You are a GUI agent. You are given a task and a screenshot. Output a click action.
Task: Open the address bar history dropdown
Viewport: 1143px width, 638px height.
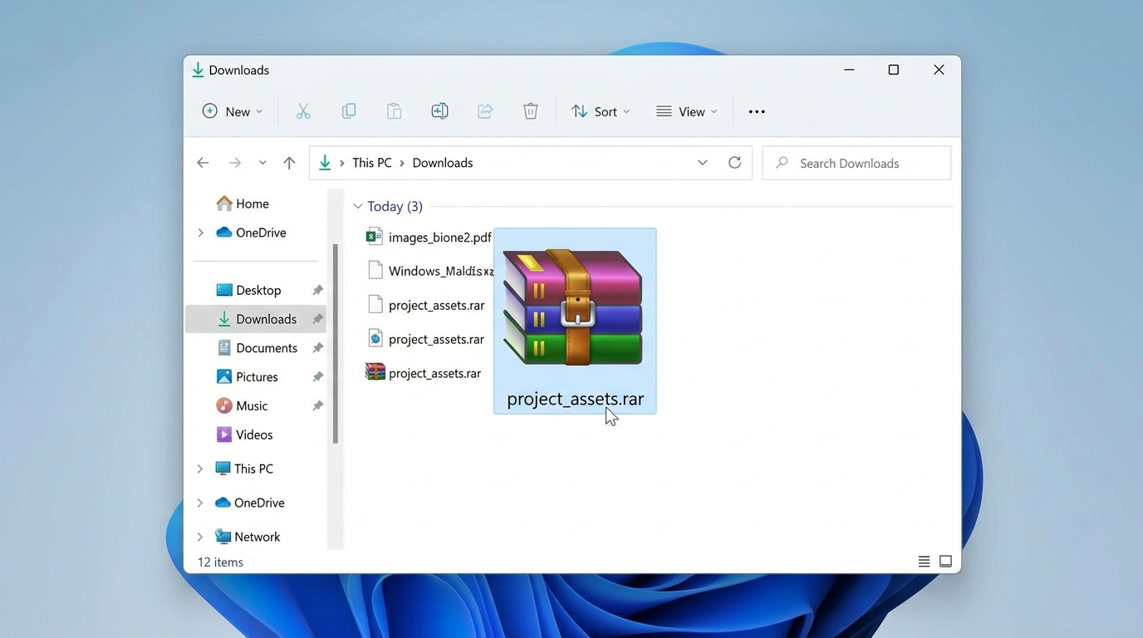(703, 163)
